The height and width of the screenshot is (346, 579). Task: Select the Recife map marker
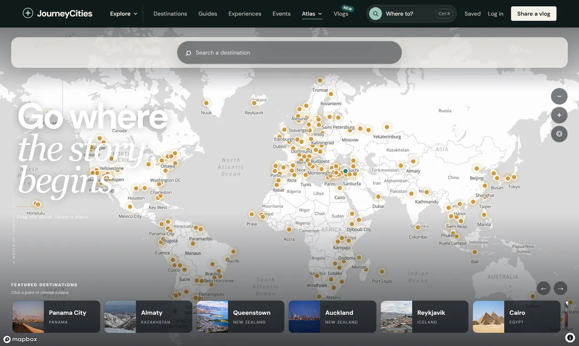click(x=233, y=251)
